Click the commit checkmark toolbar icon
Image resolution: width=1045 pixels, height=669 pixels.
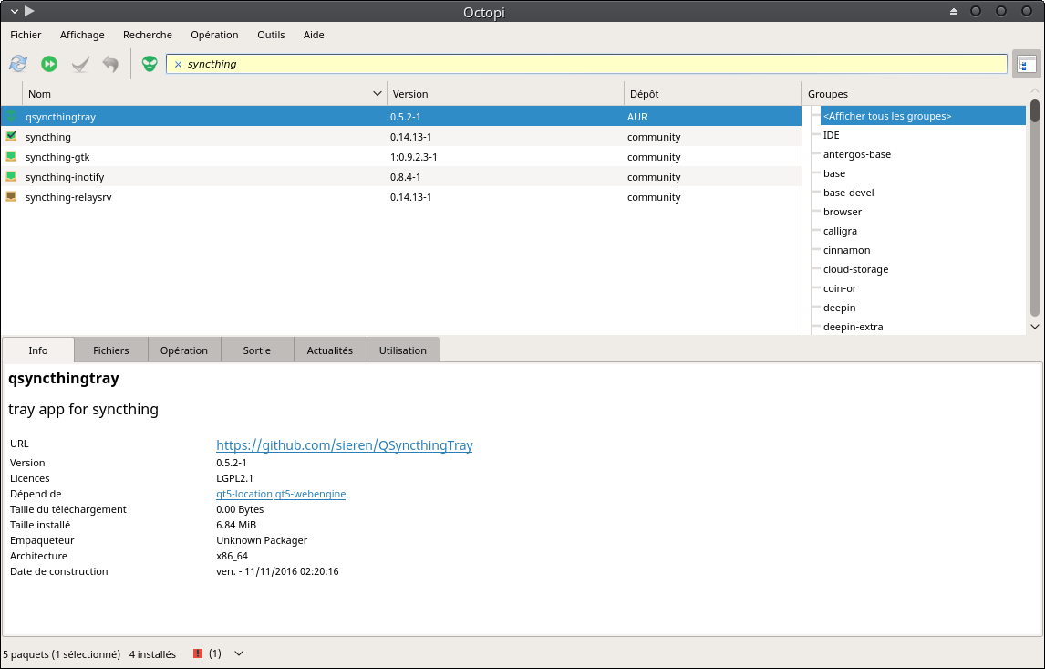[x=80, y=63]
